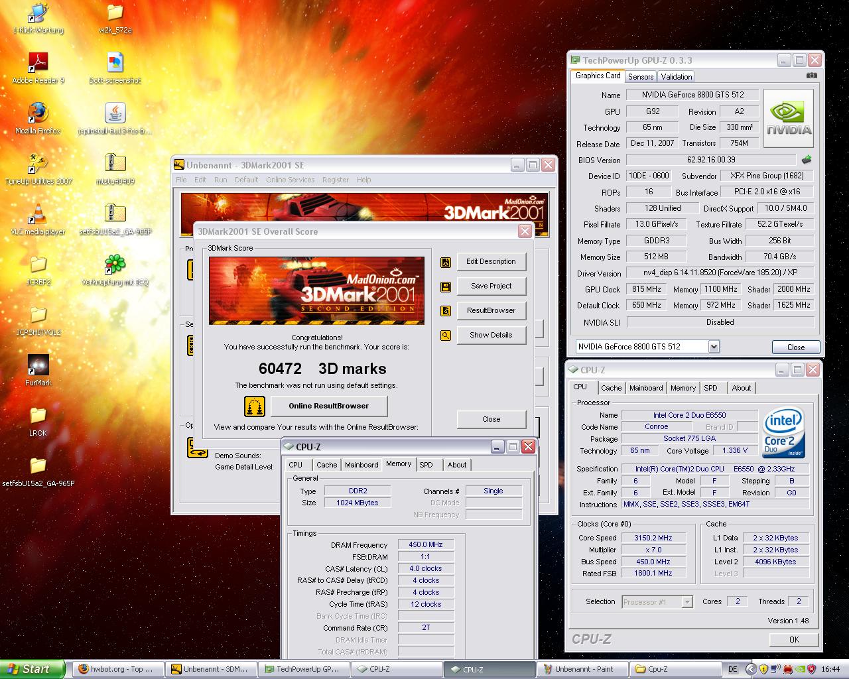Click the Save Project button
The width and height of the screenshot is (849, 679).
point(491,286)
